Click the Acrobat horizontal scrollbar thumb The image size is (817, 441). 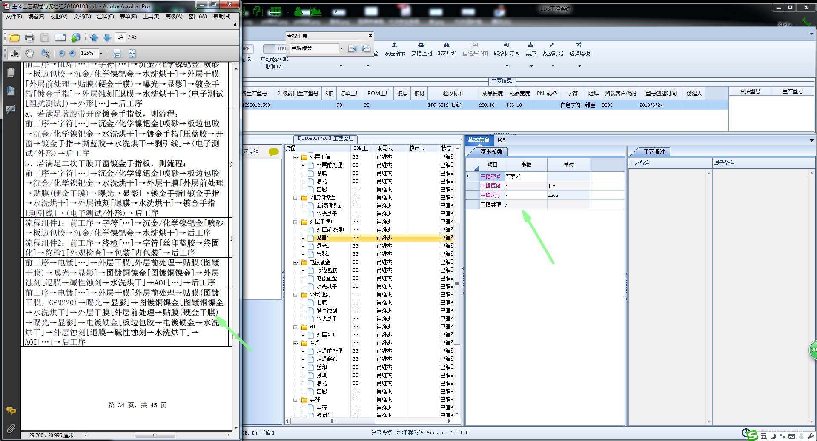click(155, 435)
